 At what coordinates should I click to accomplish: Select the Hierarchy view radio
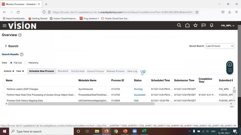pyautogui.click(x=26, y=63)
